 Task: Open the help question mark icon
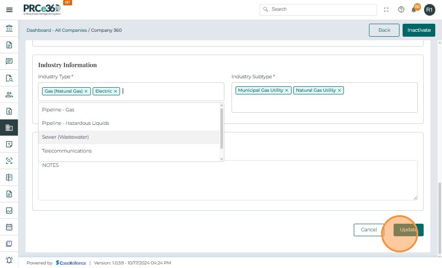point(401,9)
